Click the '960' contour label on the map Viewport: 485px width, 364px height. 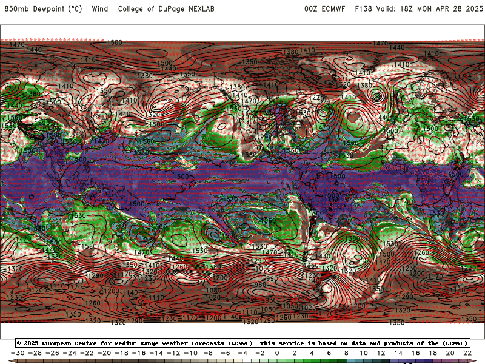coord(261,285)
